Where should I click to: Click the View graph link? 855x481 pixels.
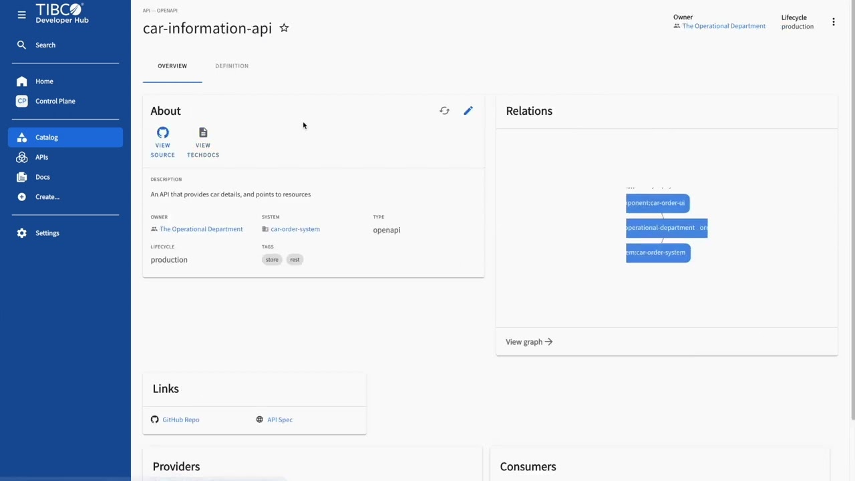pyautogui.click(x=529, y=342)
